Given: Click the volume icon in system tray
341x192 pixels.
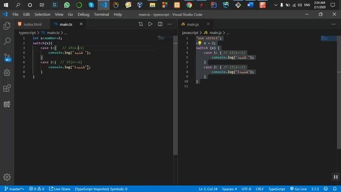Looking at the screenshot, I should pyautogui.click(x=300, y=5).
